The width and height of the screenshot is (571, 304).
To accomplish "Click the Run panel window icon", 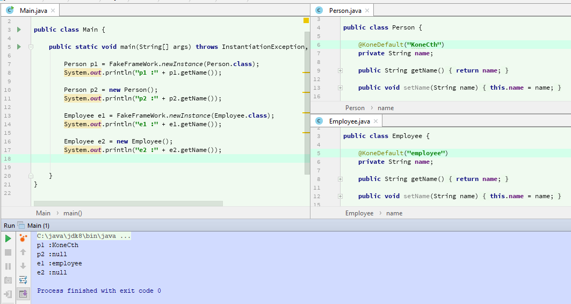I will click(x=21, y=226).
